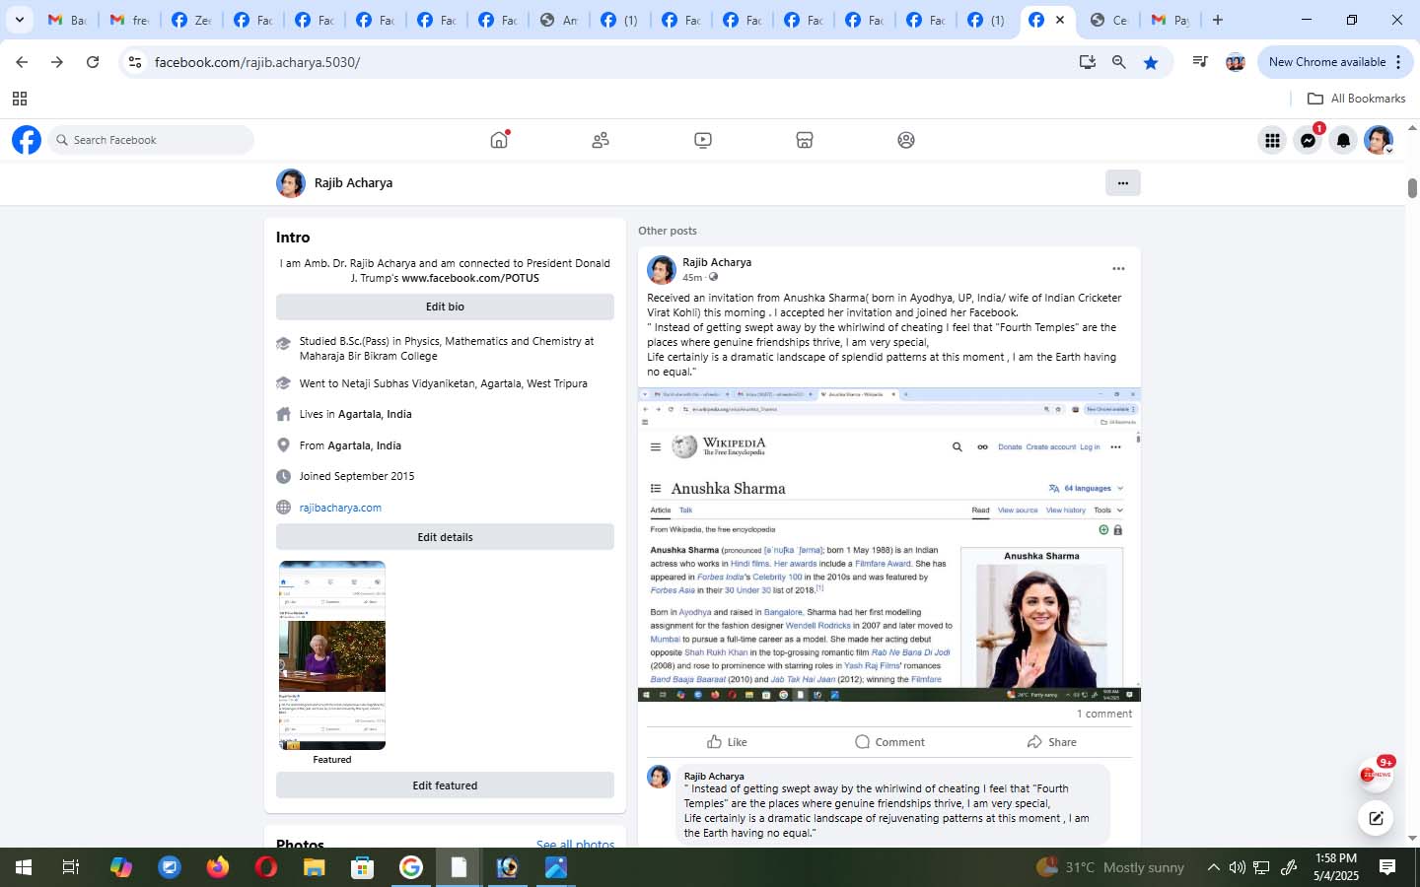The width and height of the screenshot is (1420, 887).
Task: Open Task View on taskbar
Action: pos(70,867)
